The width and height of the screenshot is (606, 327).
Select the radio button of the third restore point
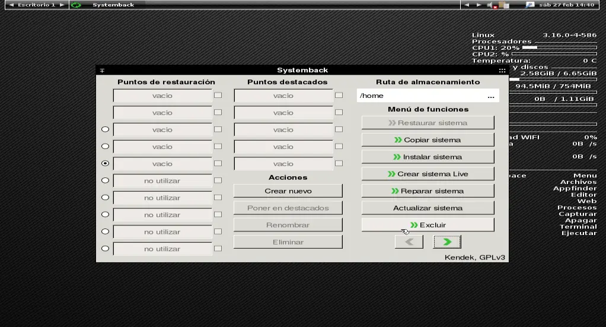coord(105,129)
